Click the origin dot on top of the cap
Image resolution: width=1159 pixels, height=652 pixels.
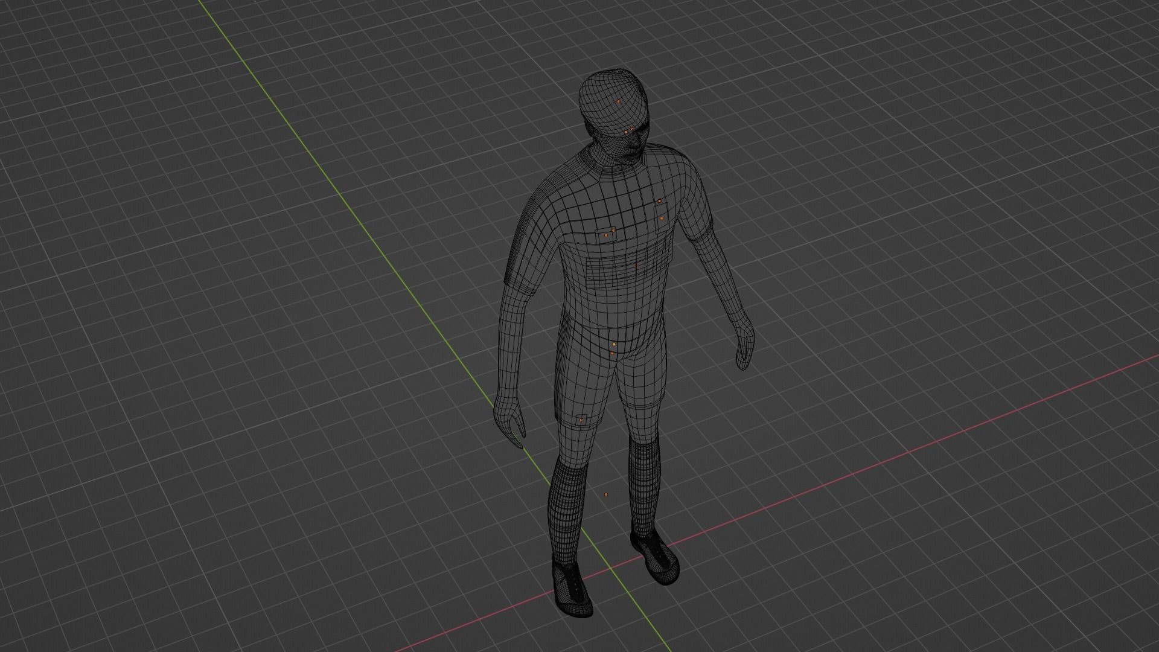tap(618, 101)
